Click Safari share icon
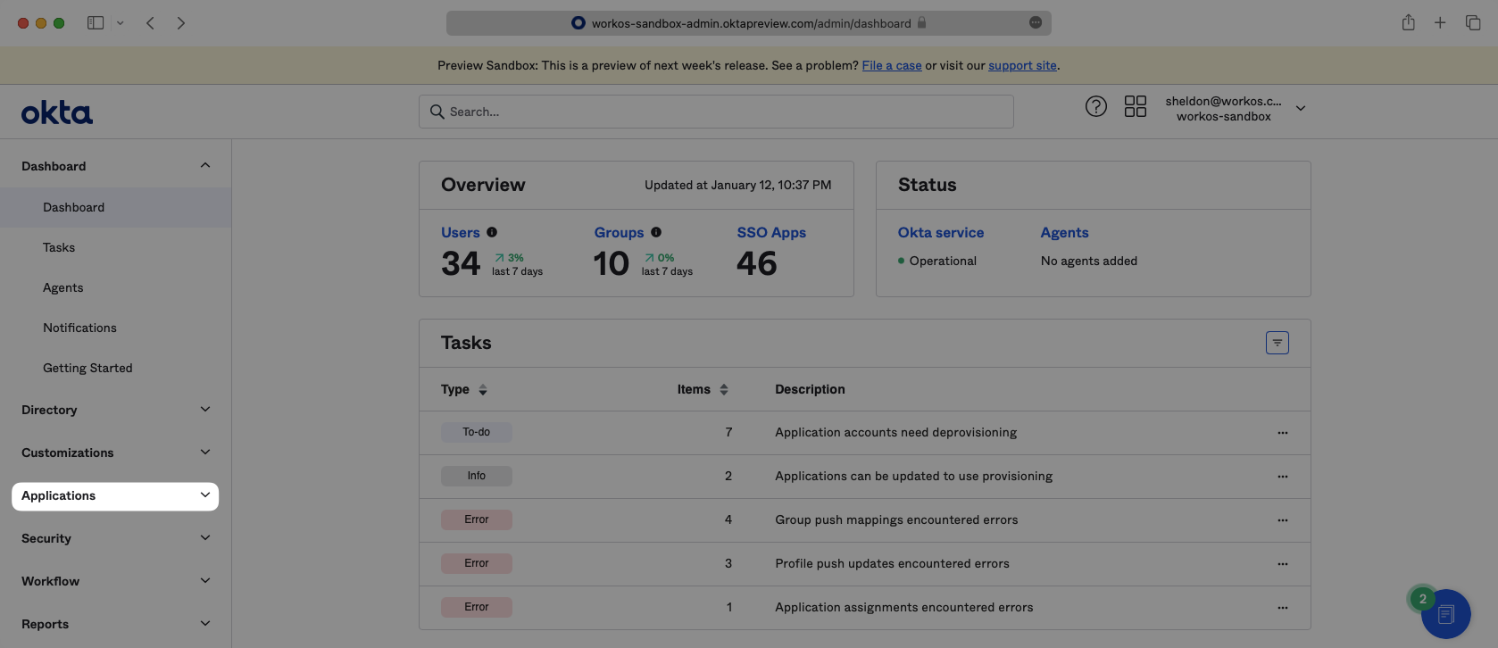 [1408, 23]
